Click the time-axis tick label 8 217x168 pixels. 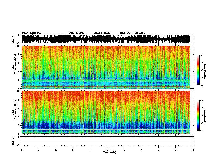[158, 150]
